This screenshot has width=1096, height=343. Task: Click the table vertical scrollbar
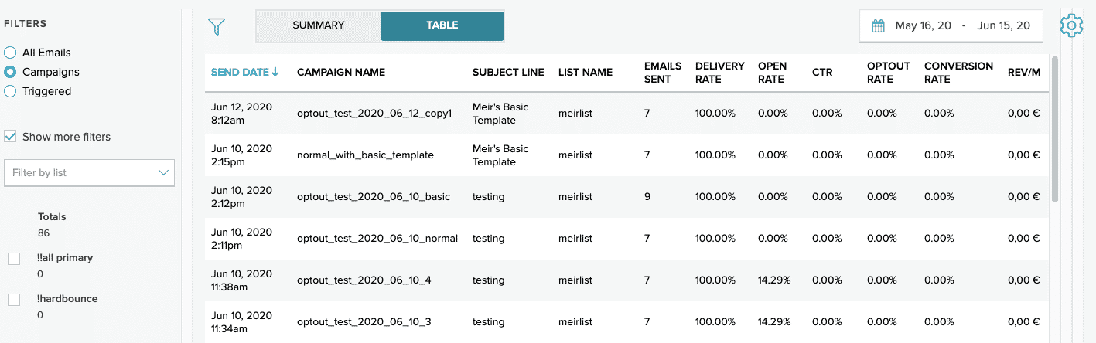pyautogui.click(x=1055, y=131)
